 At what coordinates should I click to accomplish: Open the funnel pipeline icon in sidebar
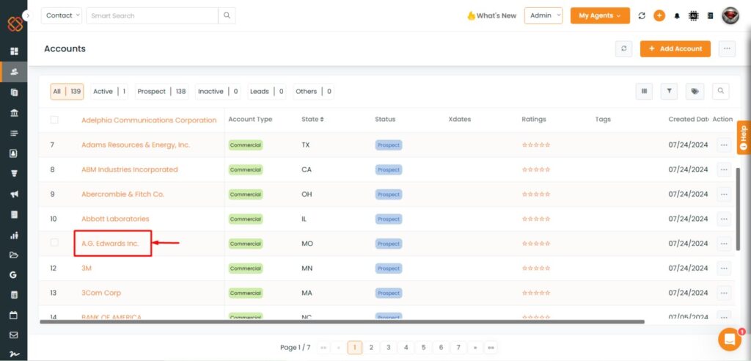point(14,174)
